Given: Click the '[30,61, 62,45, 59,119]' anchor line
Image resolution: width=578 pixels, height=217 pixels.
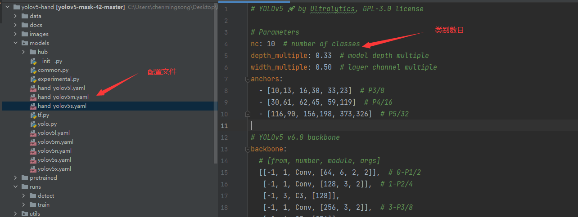Looking at the screenshot, I should [314, 102].
